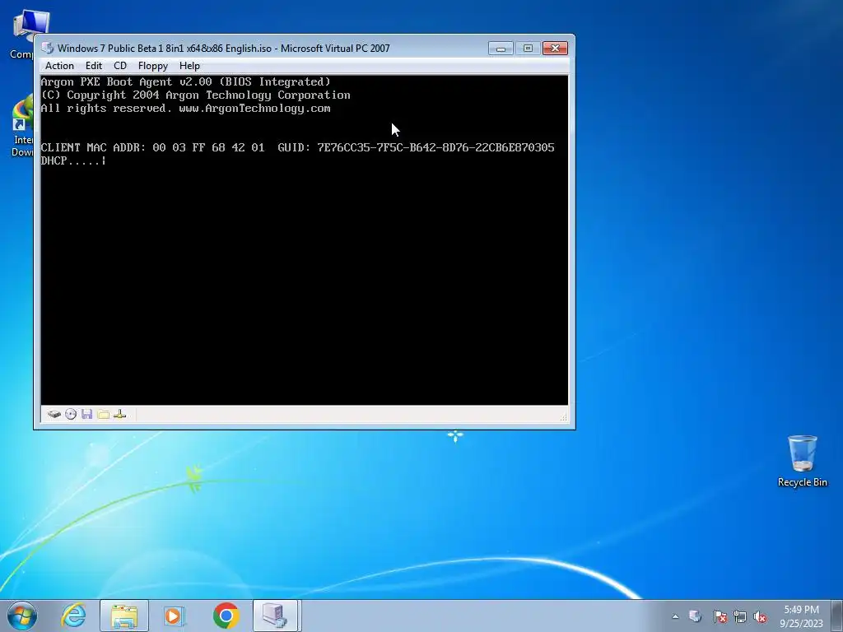The width and height of the screenshot is (843, 632).
Task: Open the Action menu
Action: point(59,66)
